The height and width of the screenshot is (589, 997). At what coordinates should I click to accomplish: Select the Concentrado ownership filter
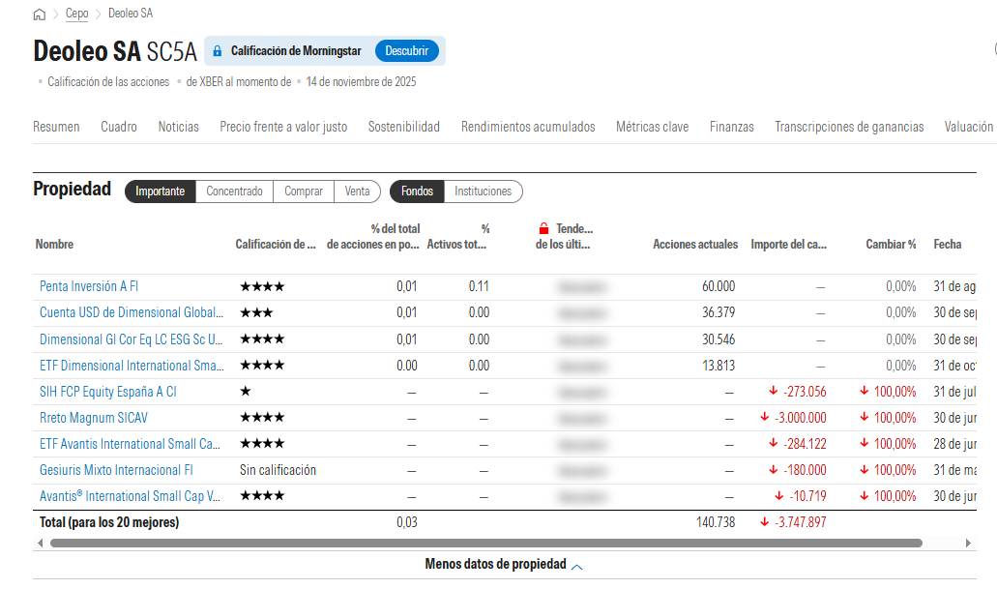(x=235, y=191)
